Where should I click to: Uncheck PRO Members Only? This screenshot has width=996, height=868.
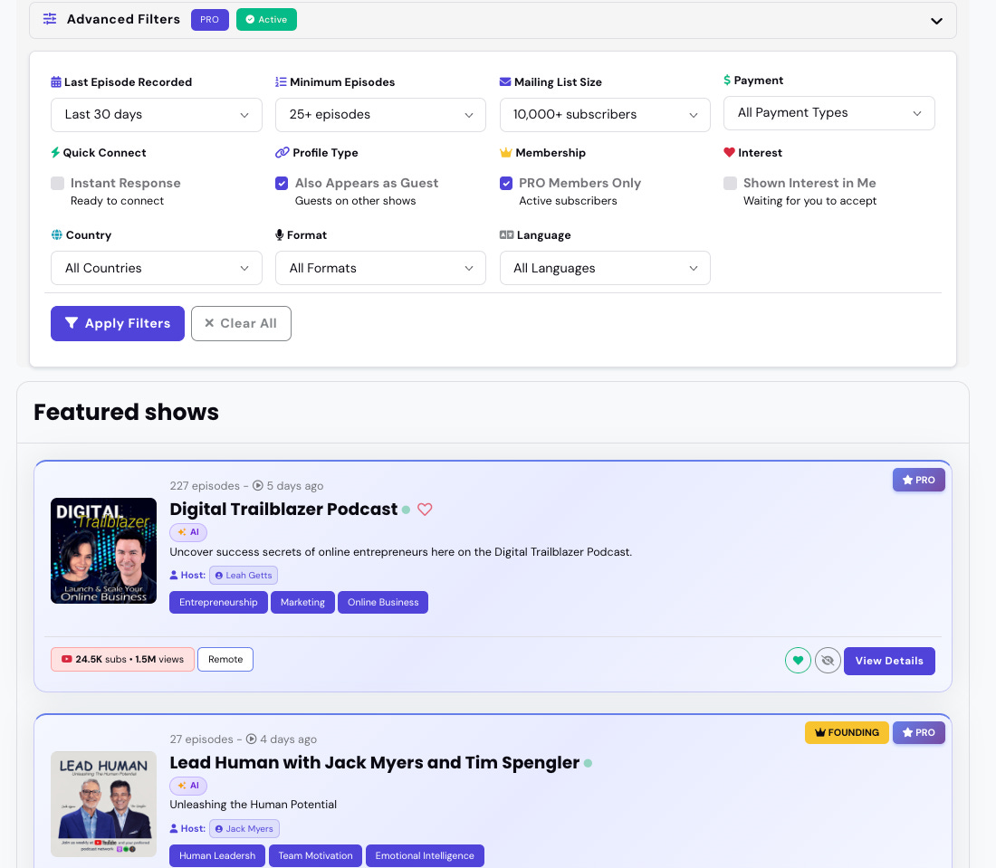[x=506, y=184]
